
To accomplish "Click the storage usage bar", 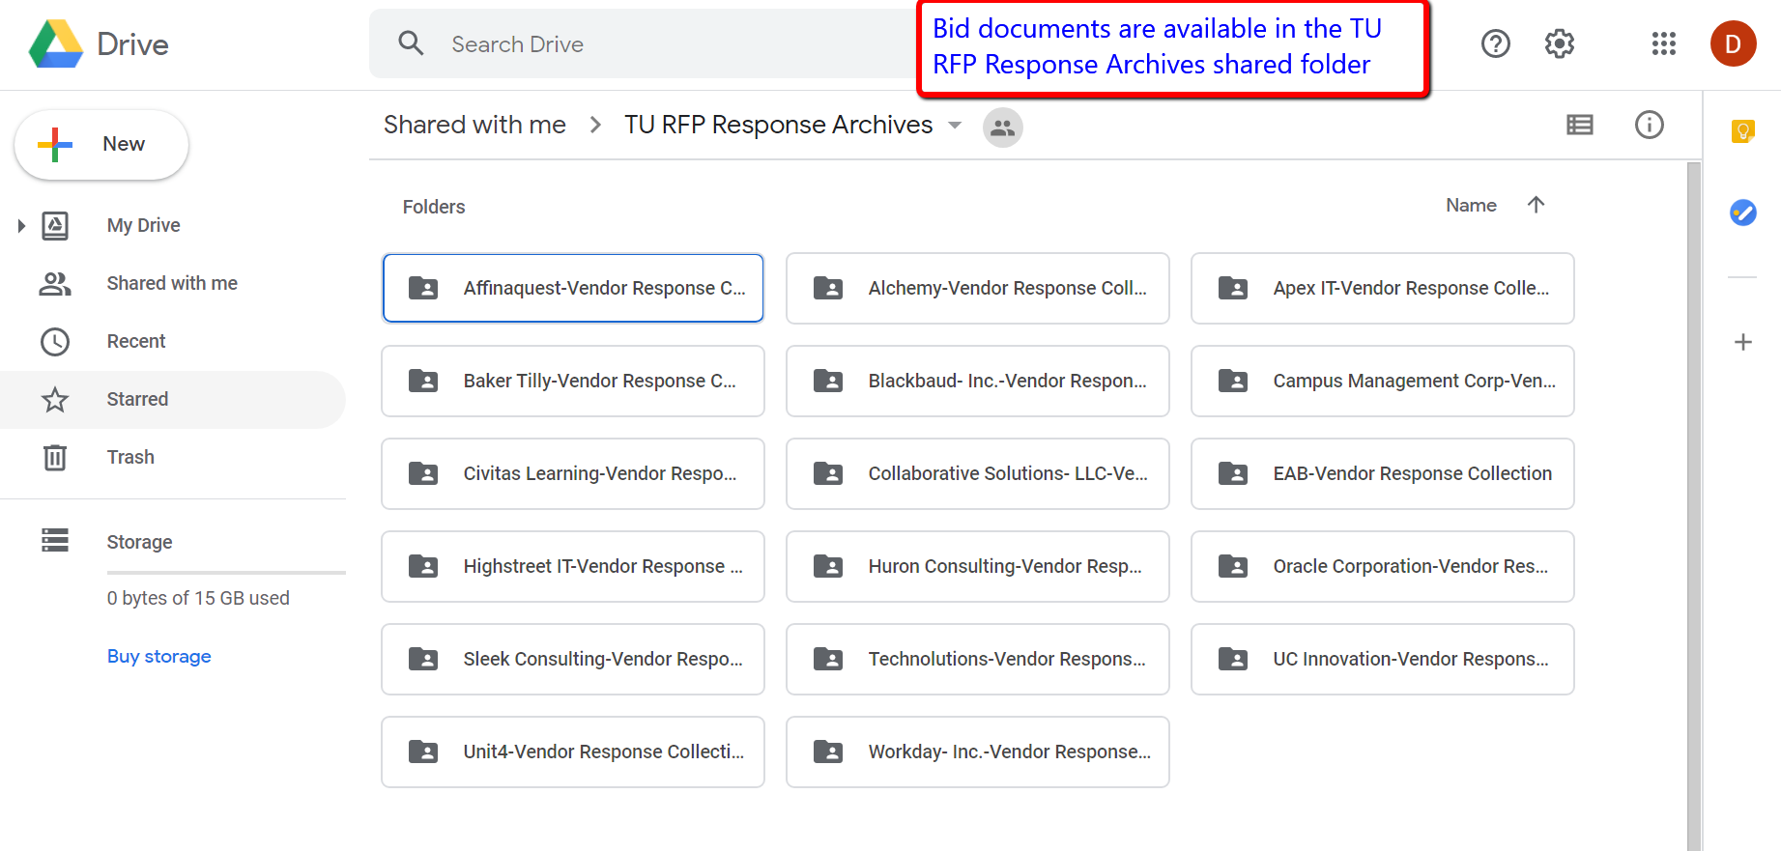I will 226,573.
